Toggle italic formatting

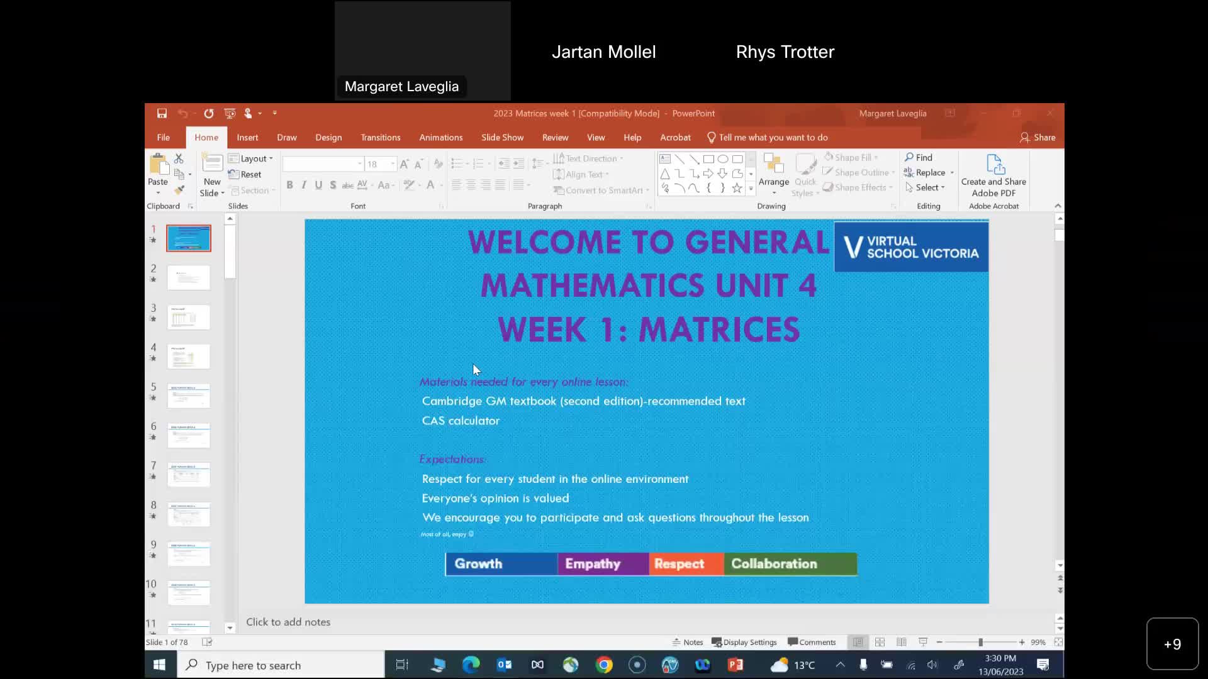click(x=304, y=184)
